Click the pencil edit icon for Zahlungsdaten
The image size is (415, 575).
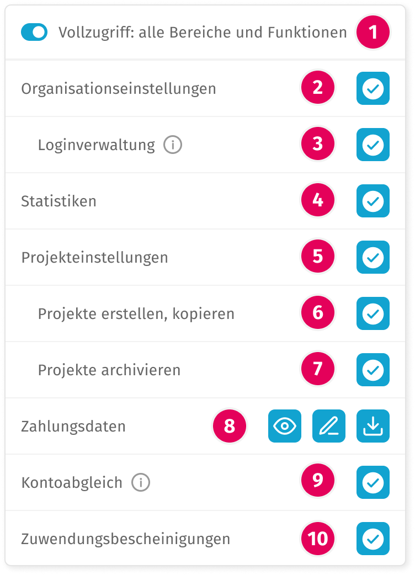(329, 426)
